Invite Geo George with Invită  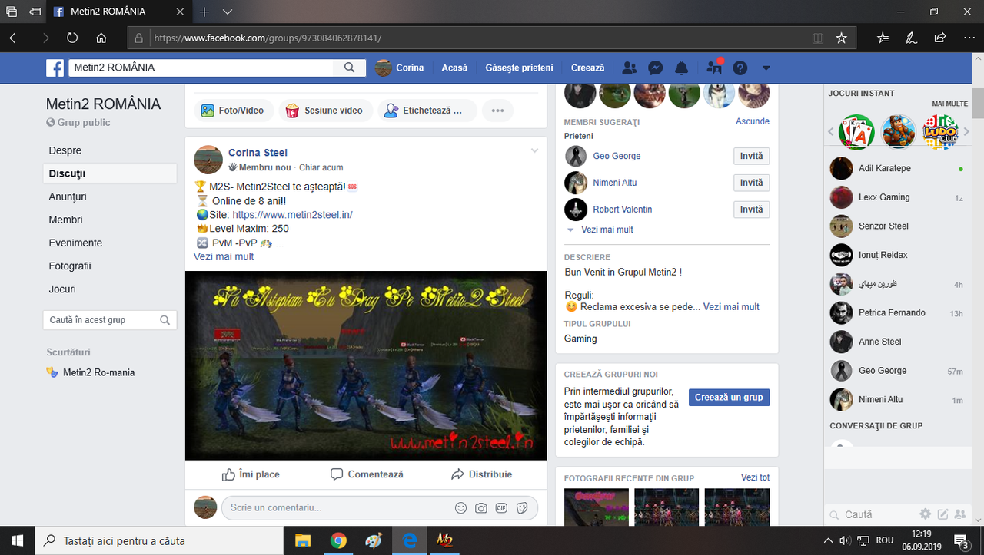click(x=752, y=156)
